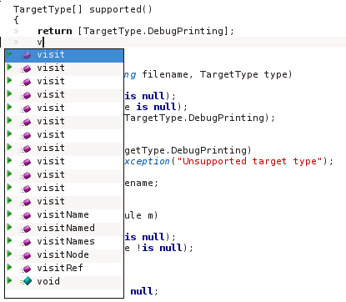
Task: Click the purple method icon beside visitRef
Action: tap(26, 269)
